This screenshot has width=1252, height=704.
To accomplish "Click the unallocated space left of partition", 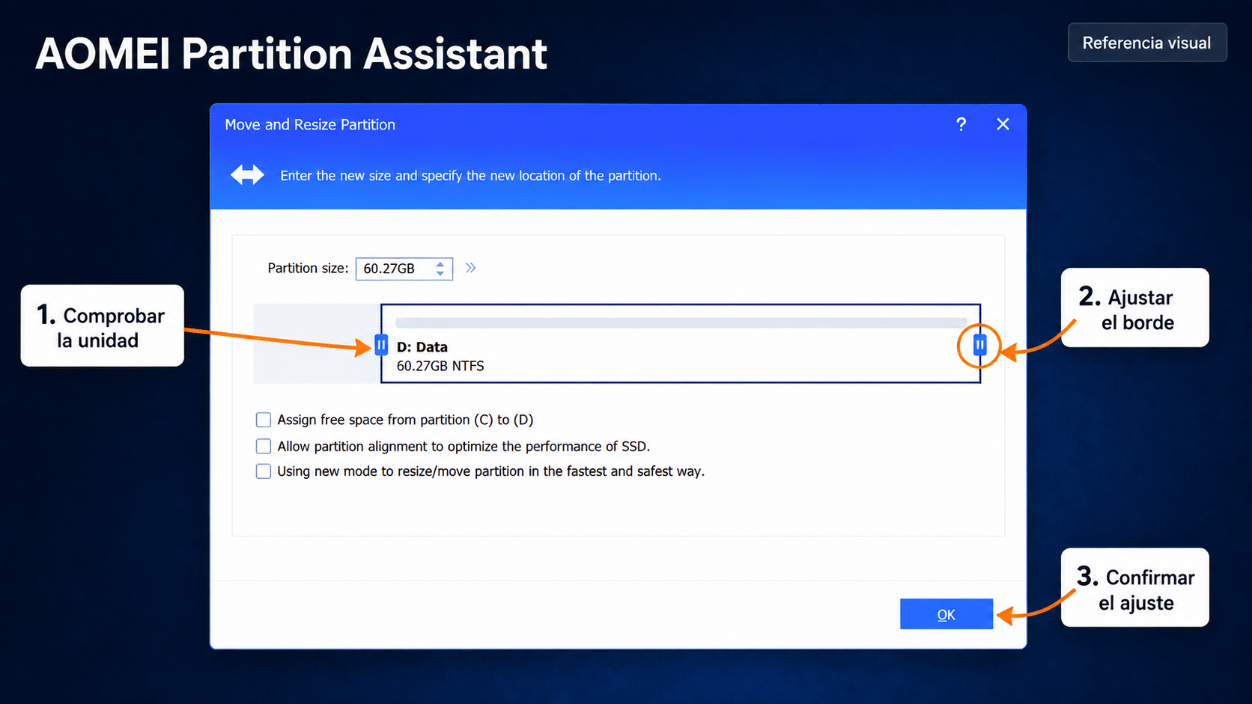I will click(x=317, y=343).
